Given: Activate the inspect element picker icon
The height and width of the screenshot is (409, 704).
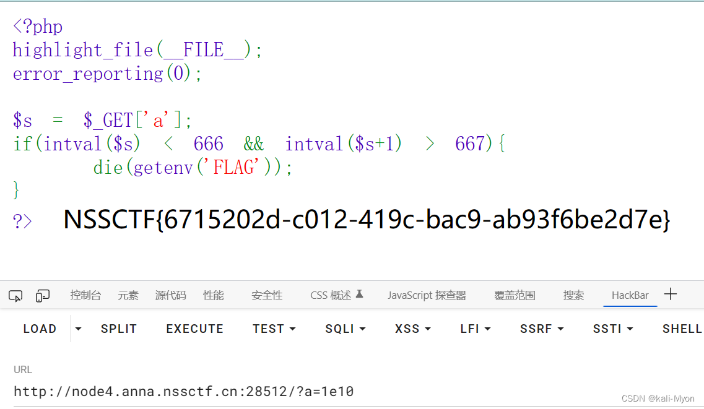Looking at the screenshot, I should tap(15, 296).
